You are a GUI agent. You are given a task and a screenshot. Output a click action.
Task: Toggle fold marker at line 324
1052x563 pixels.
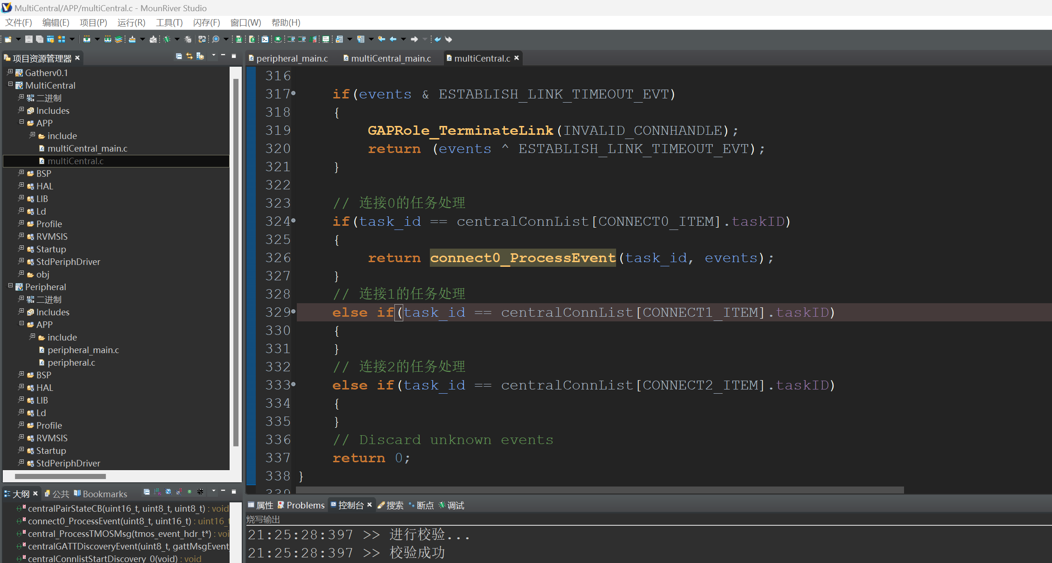pyautogui.click(x=294, y=220)
